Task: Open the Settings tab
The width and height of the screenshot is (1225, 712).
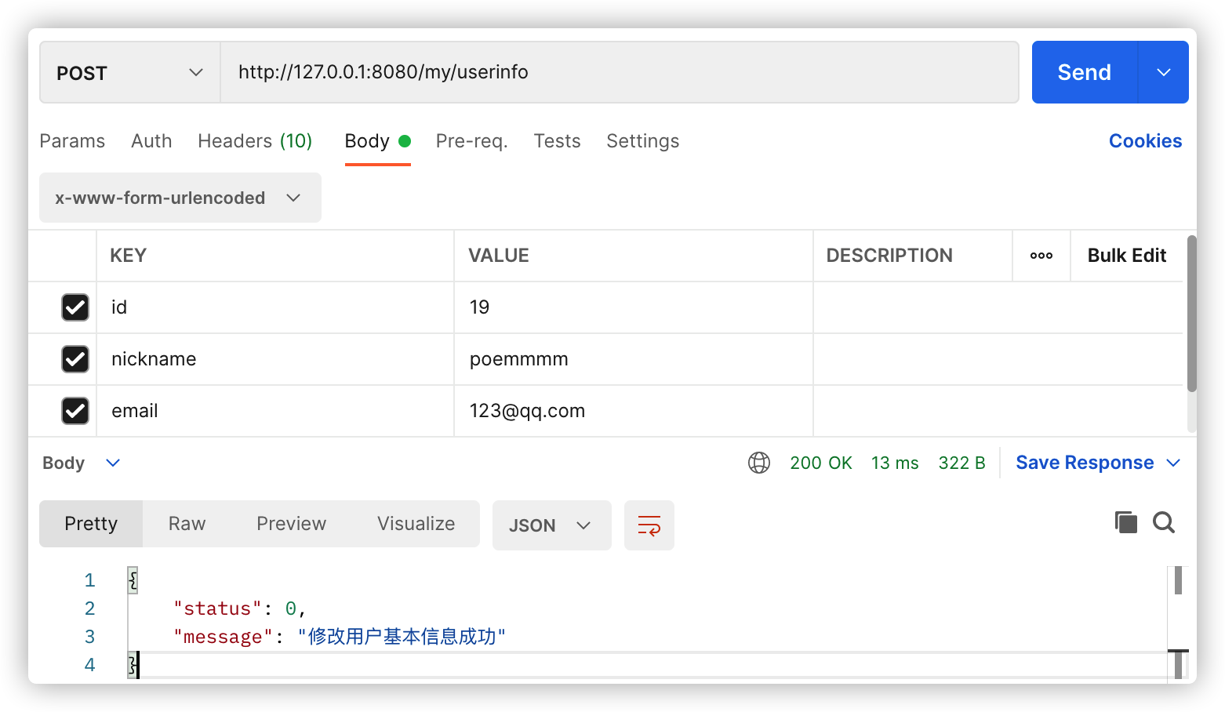Action: tap(643, 141)
